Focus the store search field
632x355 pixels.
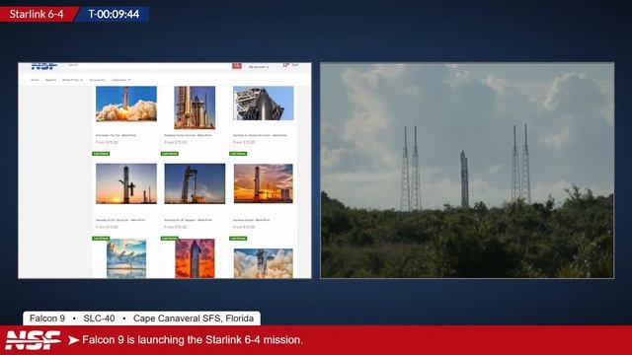click(149, 65)
